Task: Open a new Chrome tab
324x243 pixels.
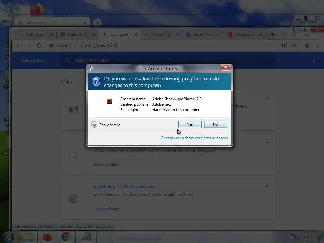Action: tap(272, 34)
